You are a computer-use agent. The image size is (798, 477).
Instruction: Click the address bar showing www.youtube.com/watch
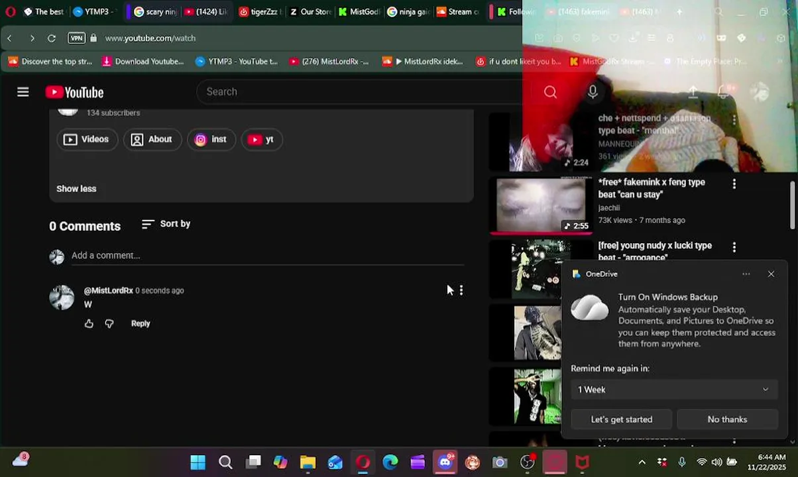point(150,38)
